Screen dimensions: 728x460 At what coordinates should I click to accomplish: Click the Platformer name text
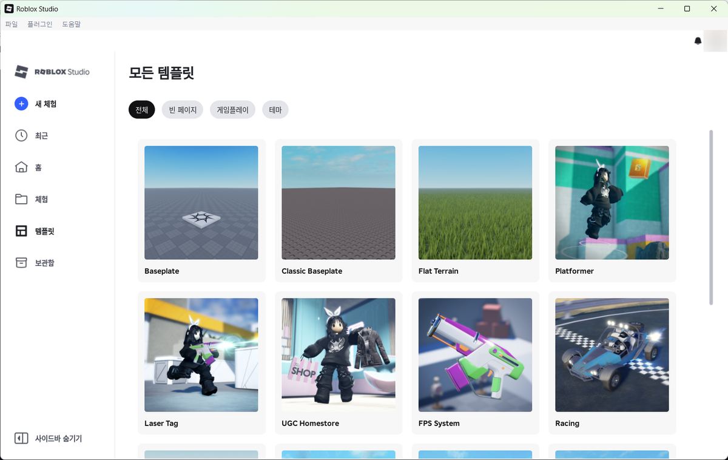coord(575,271)
